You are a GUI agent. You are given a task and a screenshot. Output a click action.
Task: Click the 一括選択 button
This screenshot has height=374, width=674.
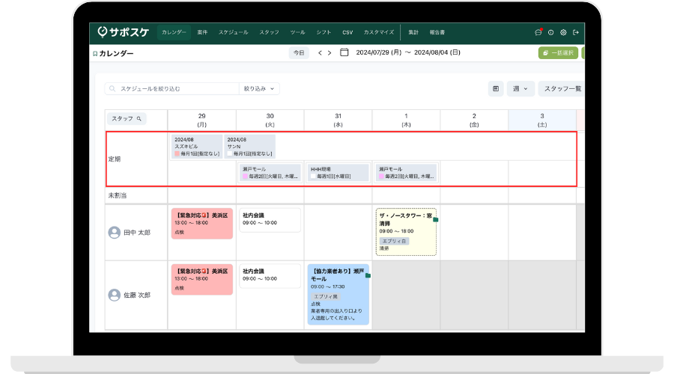tap(558, 53)
